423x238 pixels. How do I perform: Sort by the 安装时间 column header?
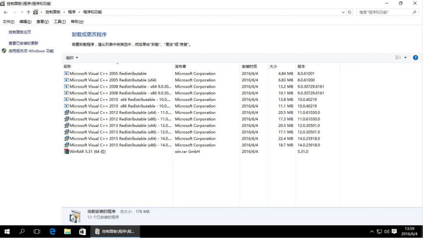[x=254, y=67]
